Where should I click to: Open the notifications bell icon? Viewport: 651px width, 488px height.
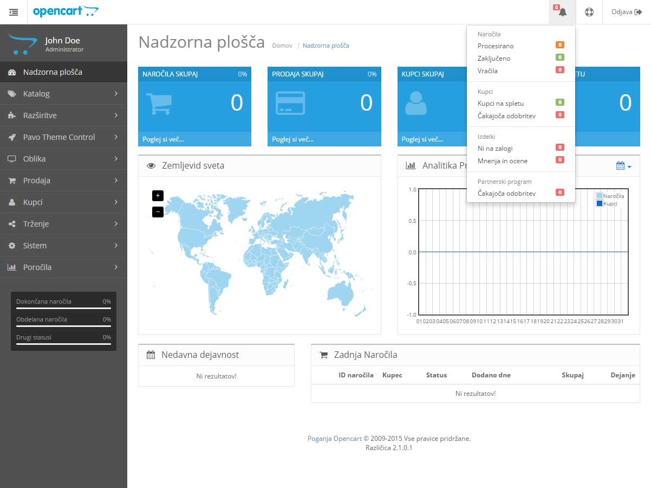562,12
